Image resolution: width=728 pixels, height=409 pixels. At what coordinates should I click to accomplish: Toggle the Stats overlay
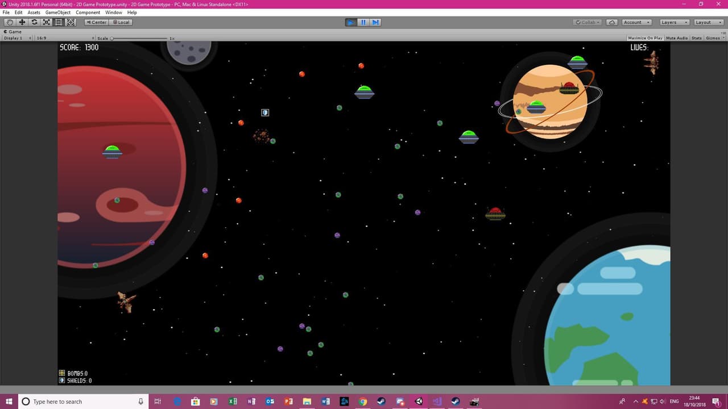coord(697,38)
